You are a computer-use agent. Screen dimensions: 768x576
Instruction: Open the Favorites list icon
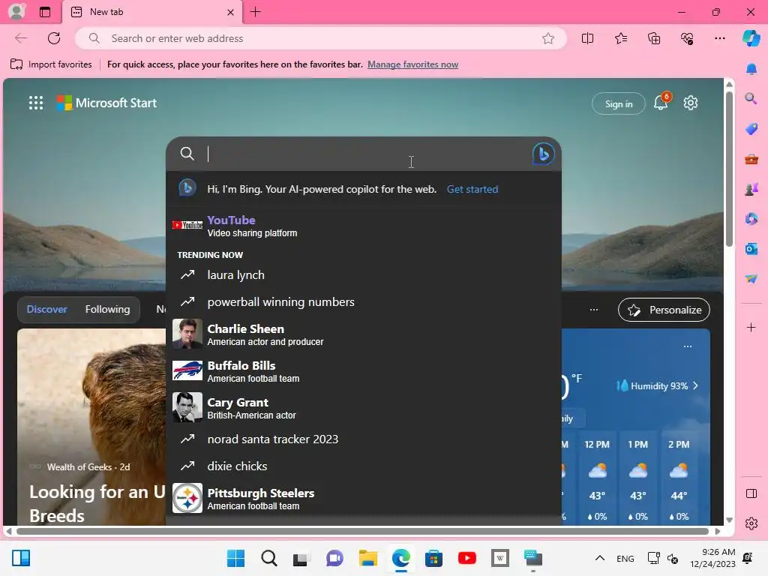coord(620,38)
